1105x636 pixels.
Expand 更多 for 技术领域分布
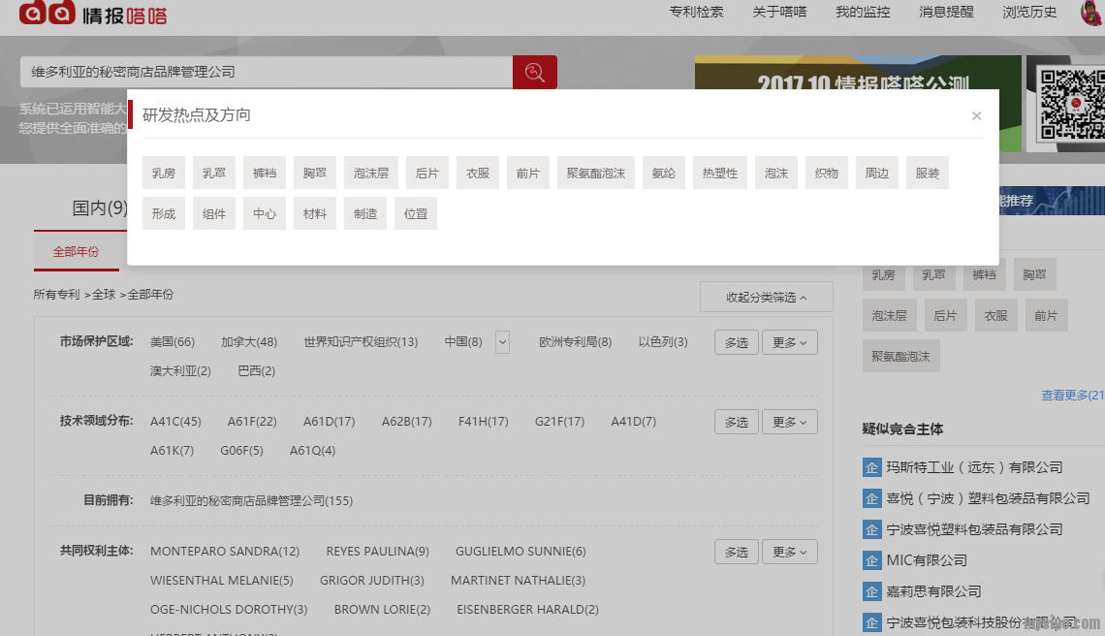(789, 422)
